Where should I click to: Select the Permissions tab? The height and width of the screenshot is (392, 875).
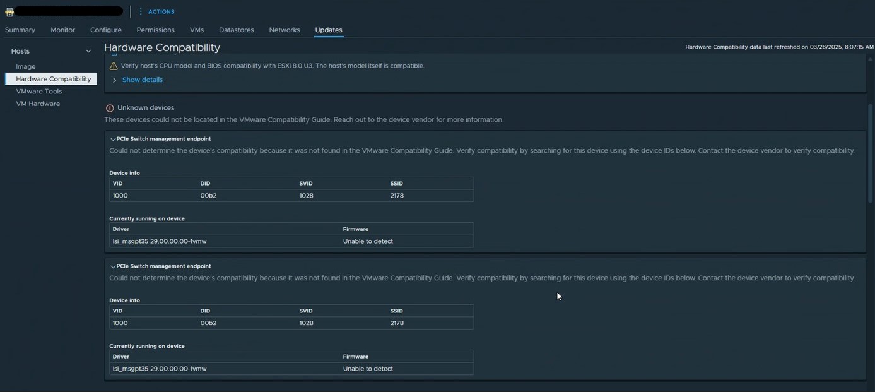(155, 28)
